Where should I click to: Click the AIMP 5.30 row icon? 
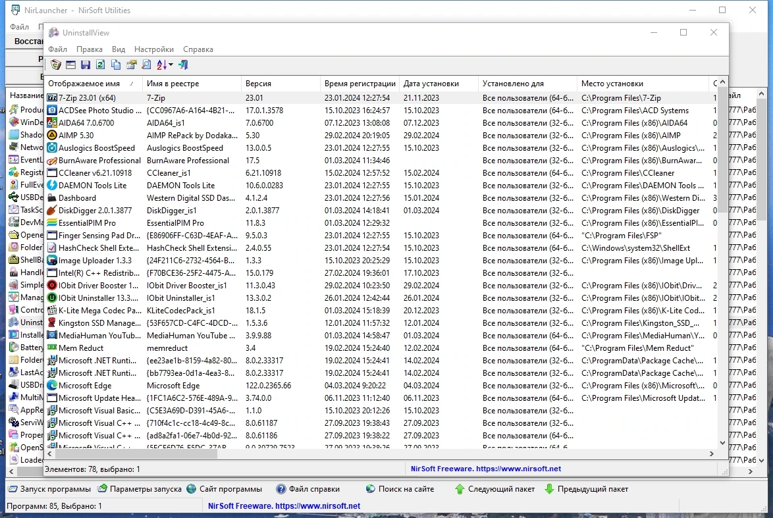click(x=52, y=135)
